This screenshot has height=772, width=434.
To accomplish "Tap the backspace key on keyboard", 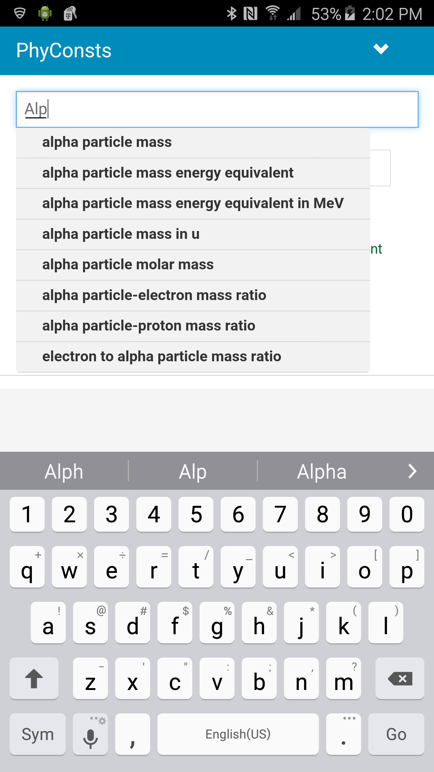I will [x=400, y=679].
